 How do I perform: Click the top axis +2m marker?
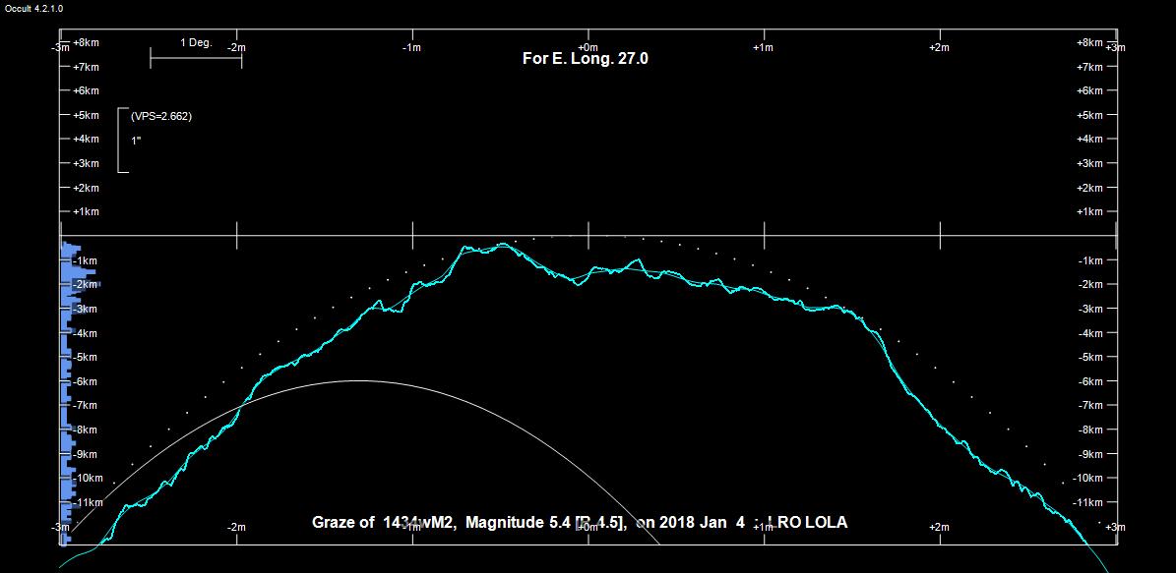pos(939,47)
